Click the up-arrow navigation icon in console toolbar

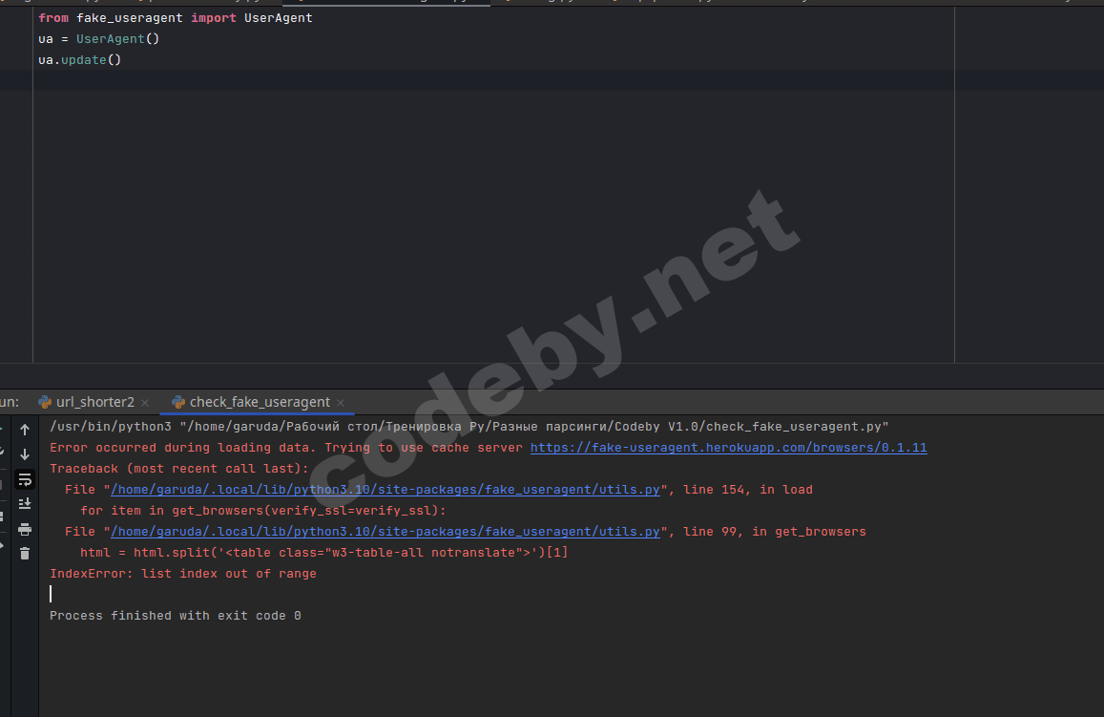point(25,430)
